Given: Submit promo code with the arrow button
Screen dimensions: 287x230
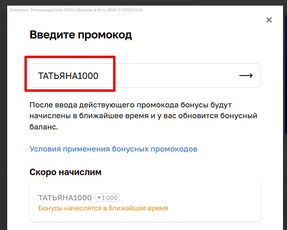Looking at the screenshot, I should (246, 75).
